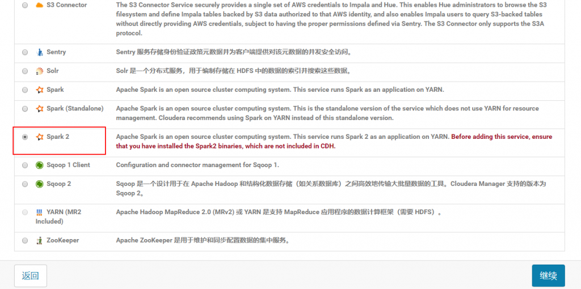Screen dimensions: 581x289
Task: Click the Sqoop 2 description text
Action: point(331,188)
